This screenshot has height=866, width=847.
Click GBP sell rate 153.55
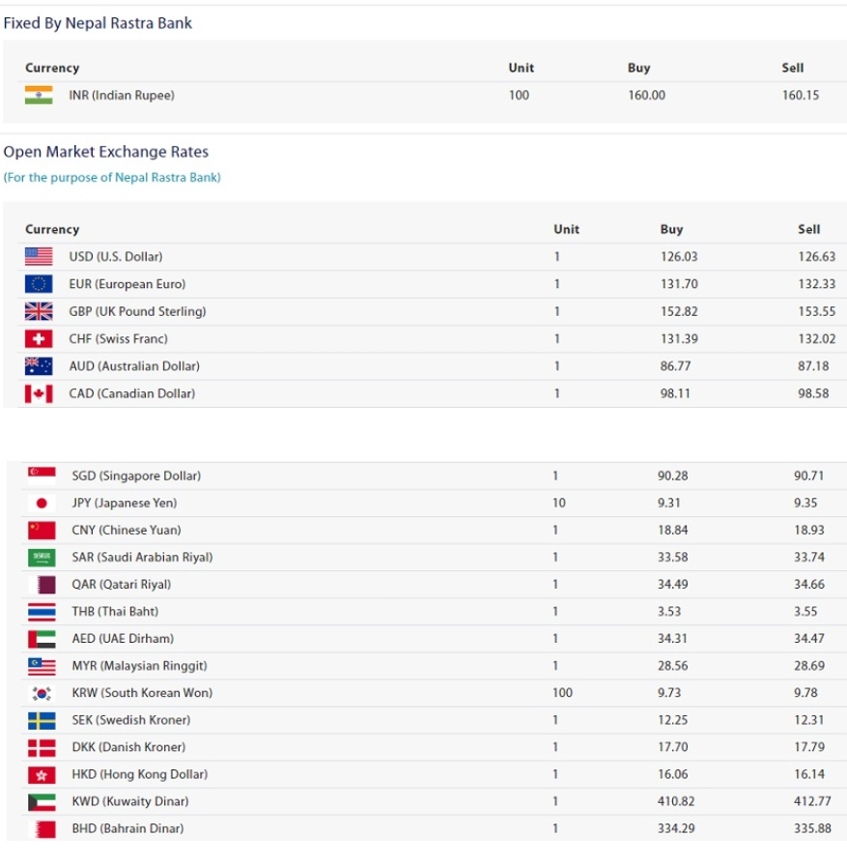pos(817,311)
